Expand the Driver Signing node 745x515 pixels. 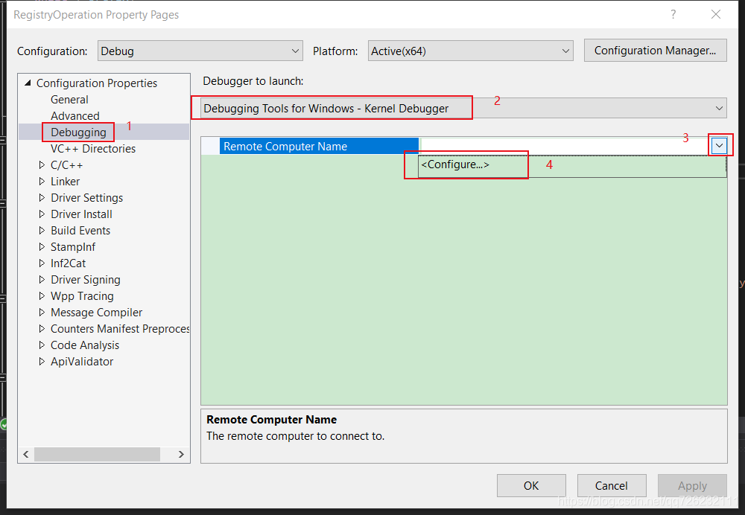[x=42, y=280]
